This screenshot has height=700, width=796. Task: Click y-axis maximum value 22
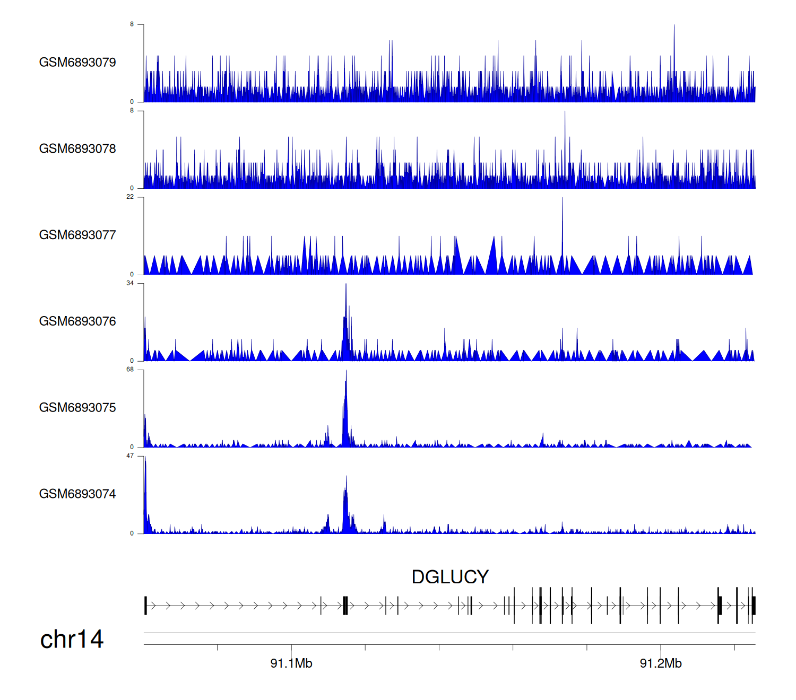coord(130,197)
